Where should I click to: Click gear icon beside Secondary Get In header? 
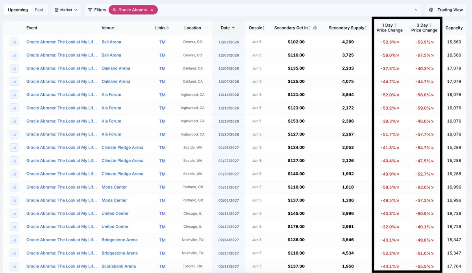click(315, 28)
